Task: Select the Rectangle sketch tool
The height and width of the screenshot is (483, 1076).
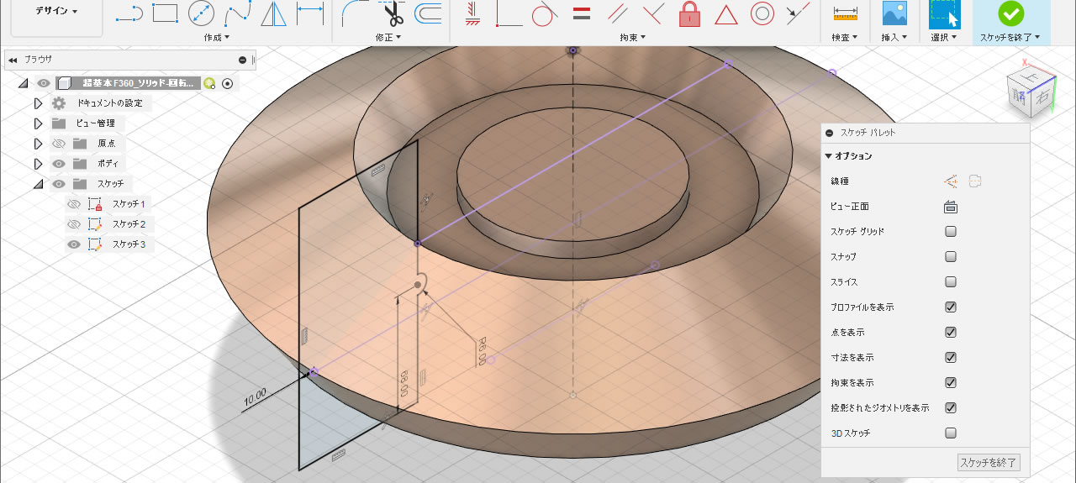Action: [165, 13]
